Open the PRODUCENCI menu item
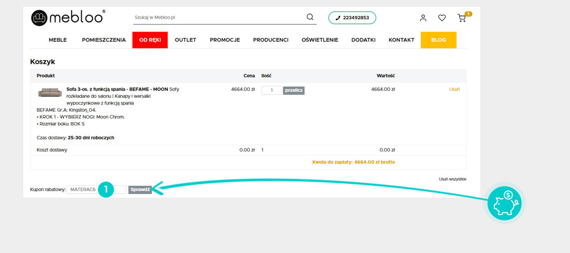The width and height of the screenshot is (570, 253). (x=271, y=40)
